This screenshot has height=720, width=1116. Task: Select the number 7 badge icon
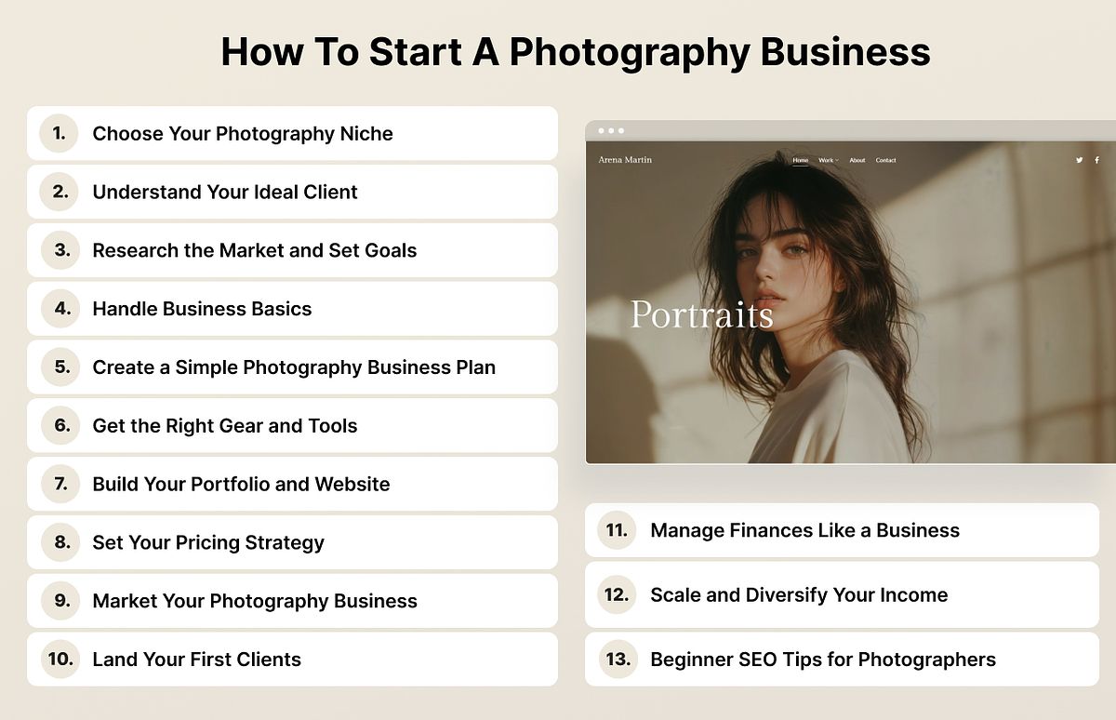coord(59,484)
